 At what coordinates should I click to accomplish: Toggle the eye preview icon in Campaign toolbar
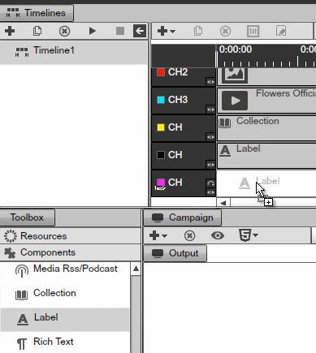coord(218,235)
